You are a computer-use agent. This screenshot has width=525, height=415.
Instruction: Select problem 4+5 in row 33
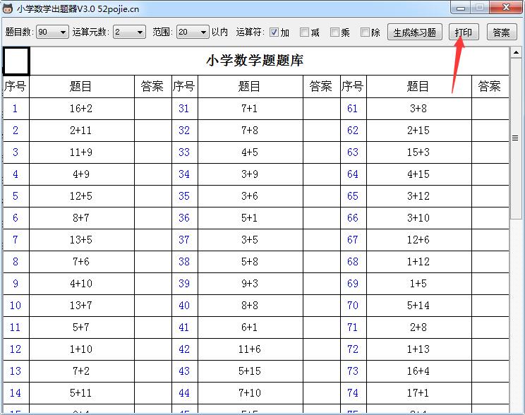pos(250,152)
